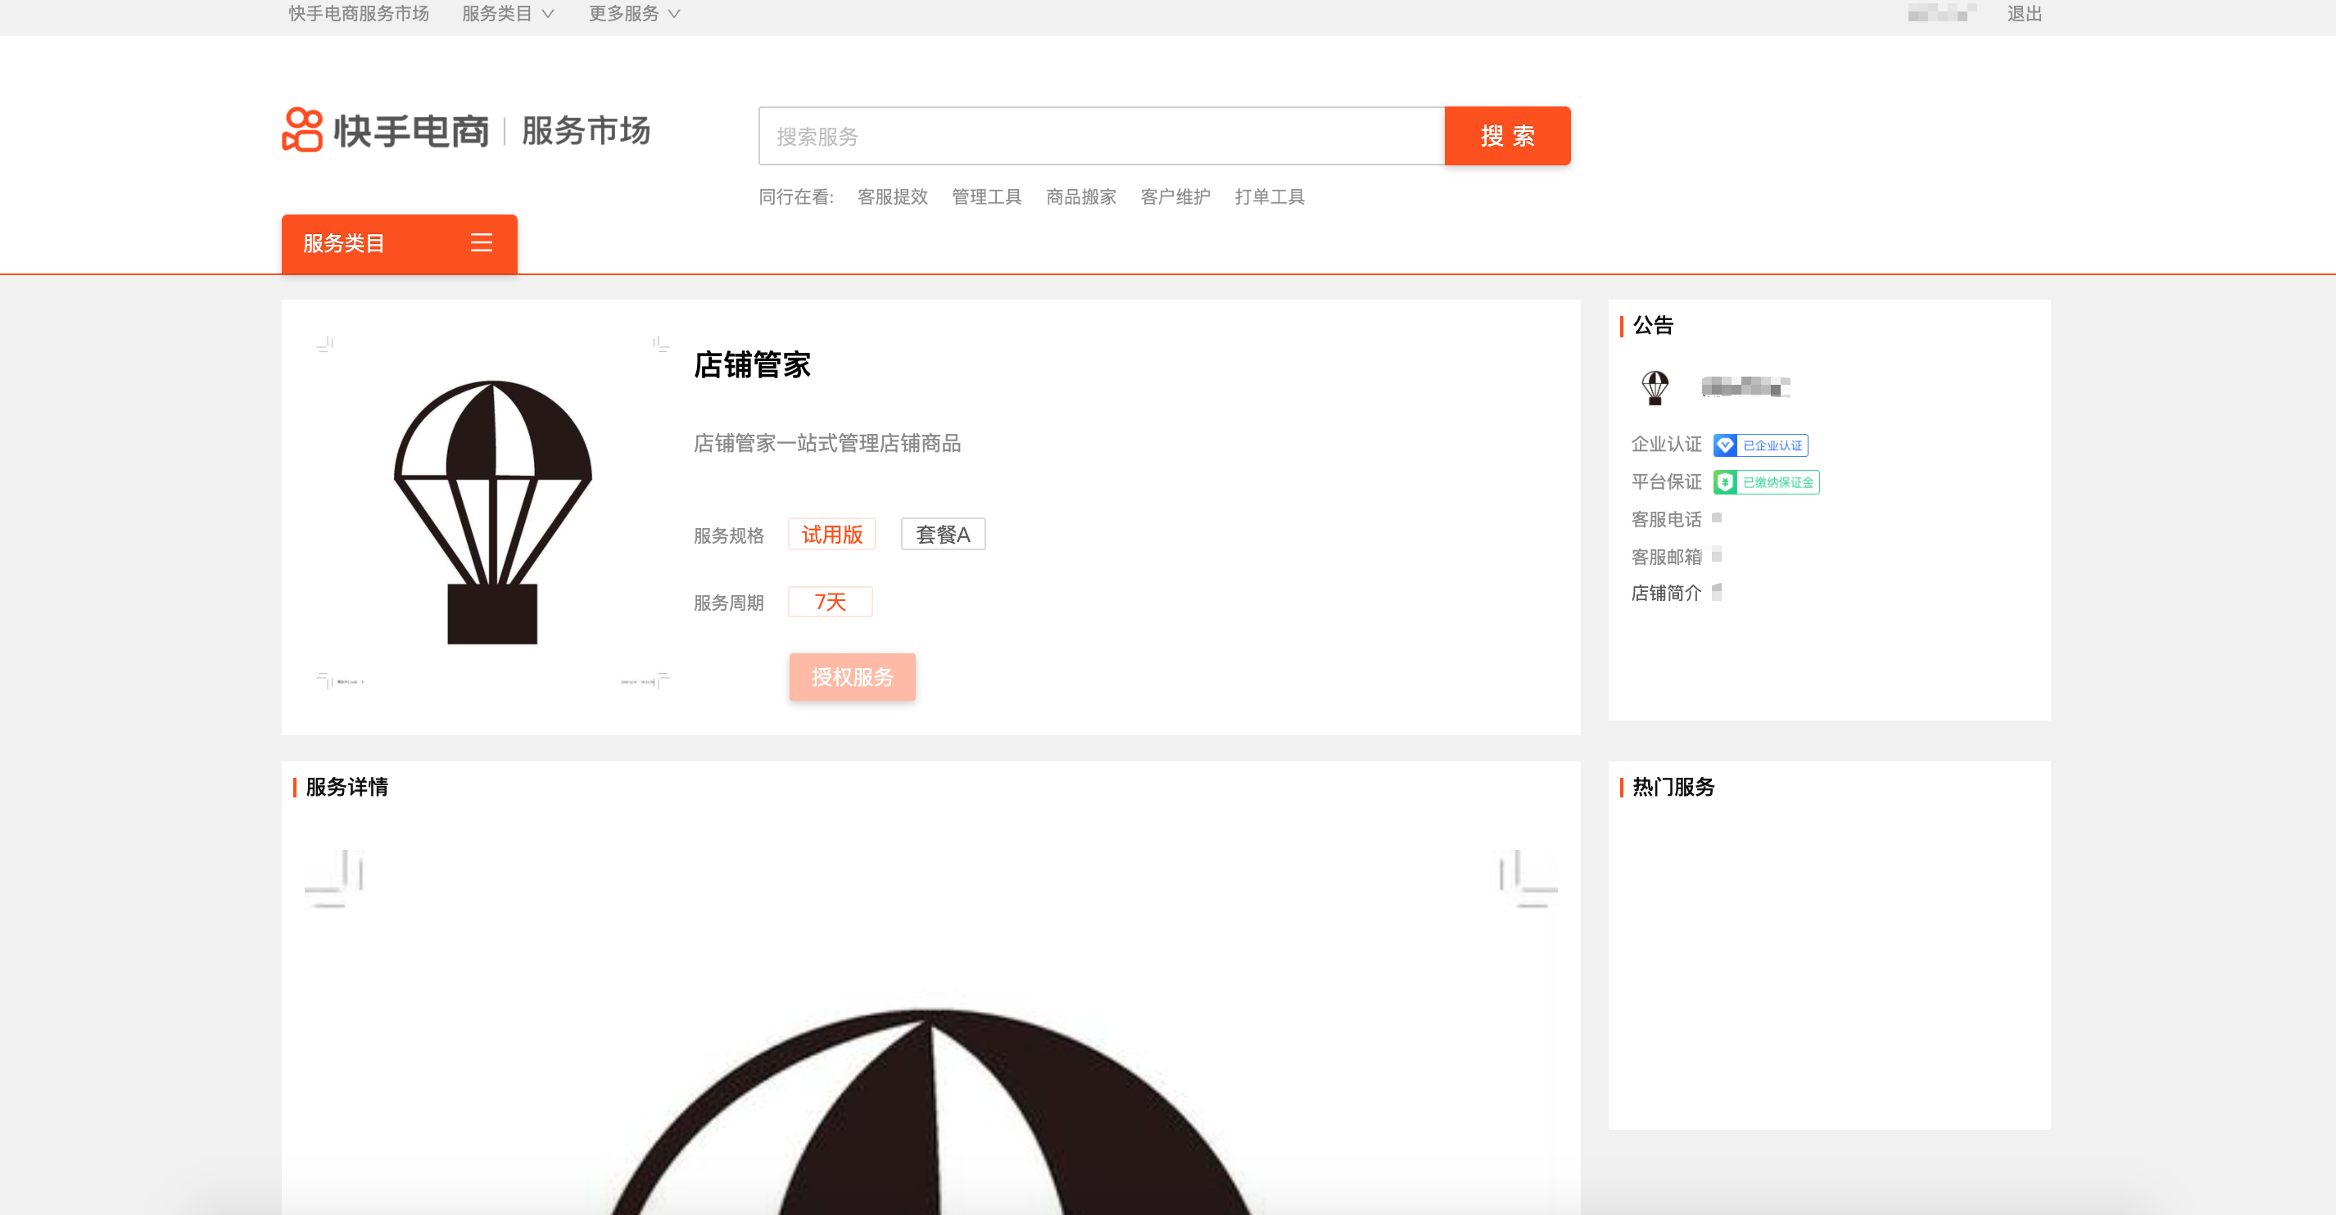Screen dimensions: 2336x1215
Task: Click the 店铺管家一站式管理店铺商品 description
Action: [827, 444]
